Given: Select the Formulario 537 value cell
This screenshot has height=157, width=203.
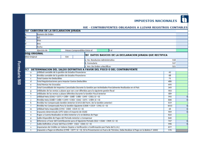Looking at the screenshot, I should 182,63.
